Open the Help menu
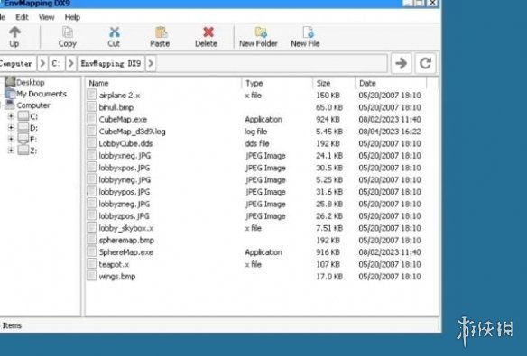 pyautogui.click(x=72, y=17)
